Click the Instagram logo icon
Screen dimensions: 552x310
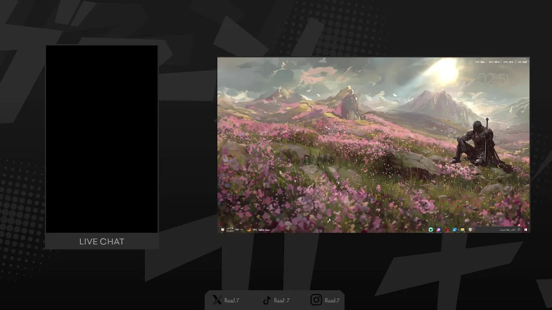316,300
